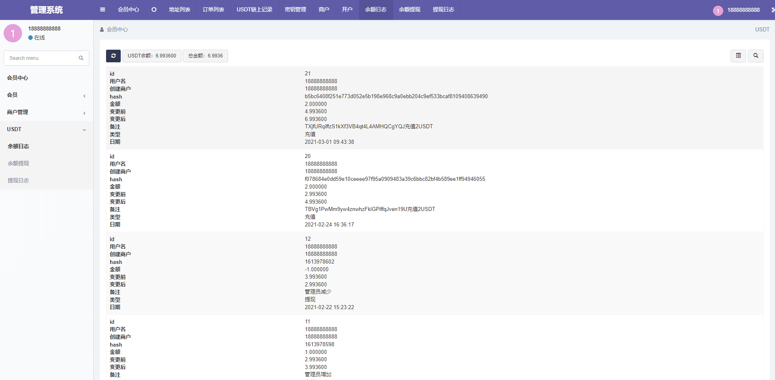This screenshot has width=775, height=380.
Task: Open USDT链上记录 in top navigation
Action: (x=255, y=10)
